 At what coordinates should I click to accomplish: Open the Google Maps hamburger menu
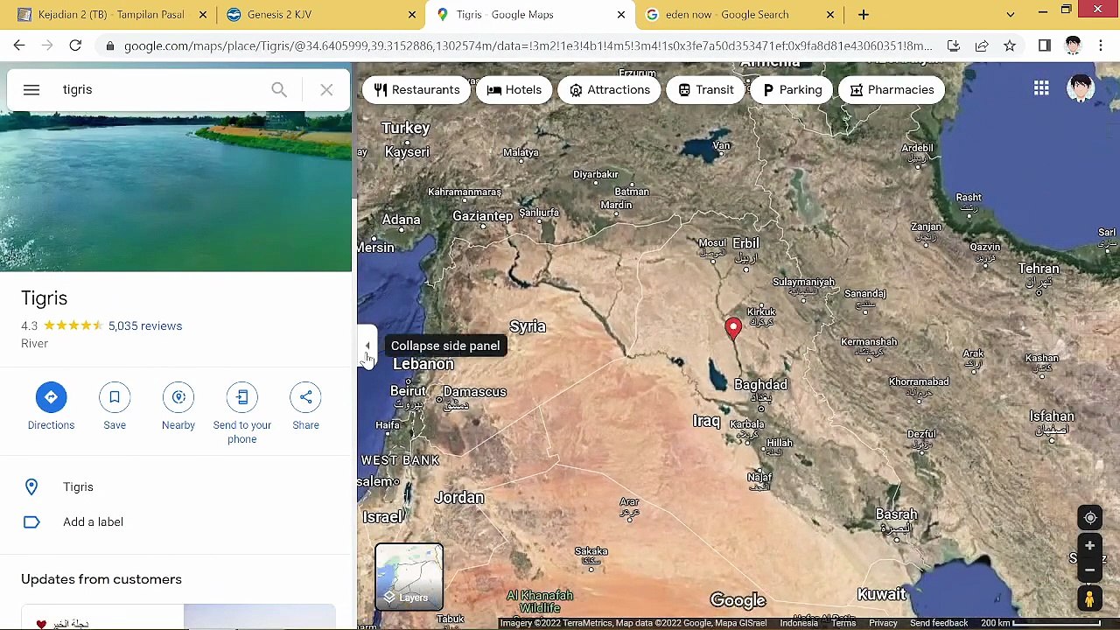click(31, 89)
